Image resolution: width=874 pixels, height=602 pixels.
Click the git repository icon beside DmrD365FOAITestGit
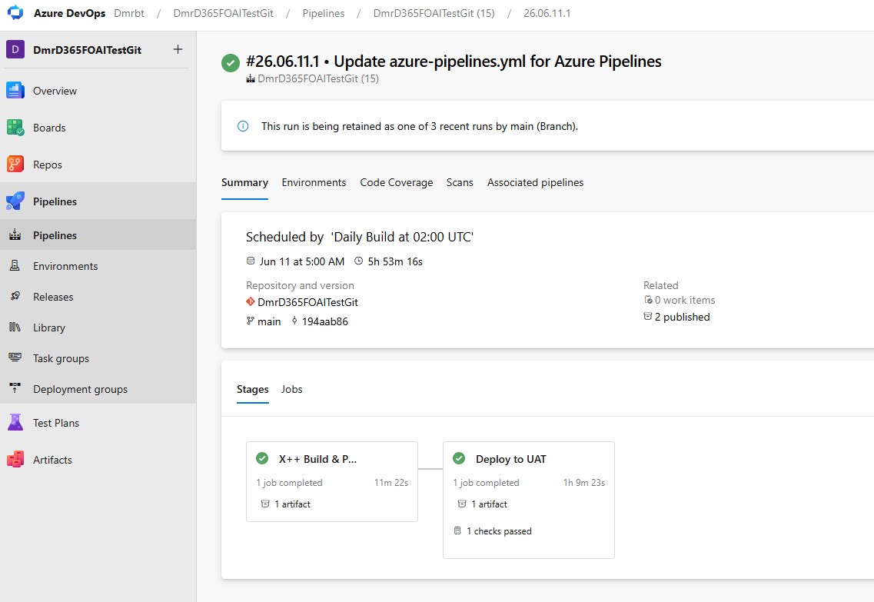(x=251, y=301)
